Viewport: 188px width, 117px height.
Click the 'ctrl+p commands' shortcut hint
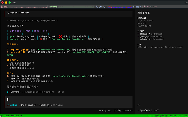[x=123, y=110]
